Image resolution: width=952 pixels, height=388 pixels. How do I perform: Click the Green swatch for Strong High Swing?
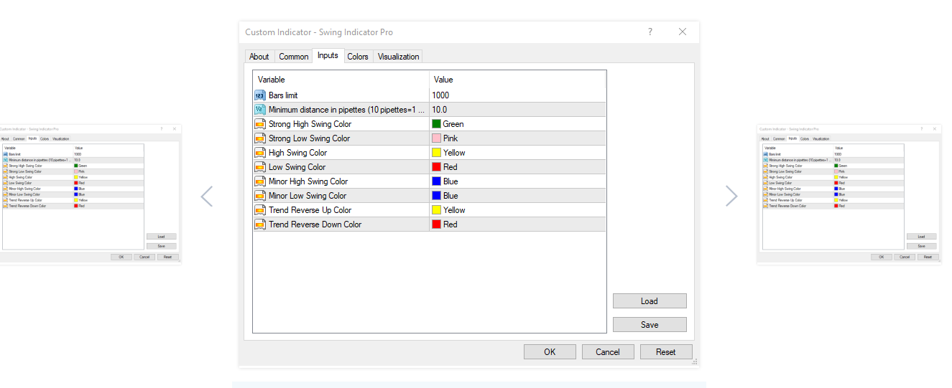point(436,124)
